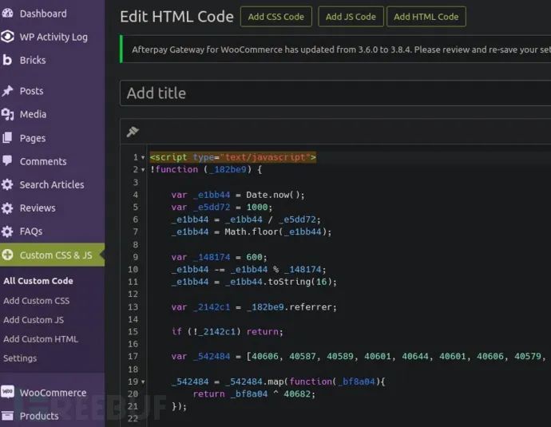
Task: Click Add CSS Code button
Action: (275, 17)
